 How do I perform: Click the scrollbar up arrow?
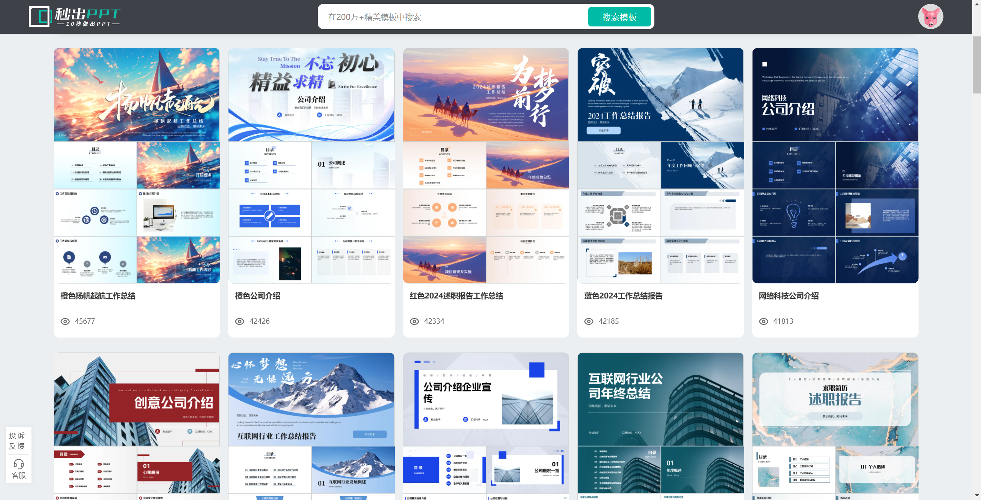[x=976, y=4]
